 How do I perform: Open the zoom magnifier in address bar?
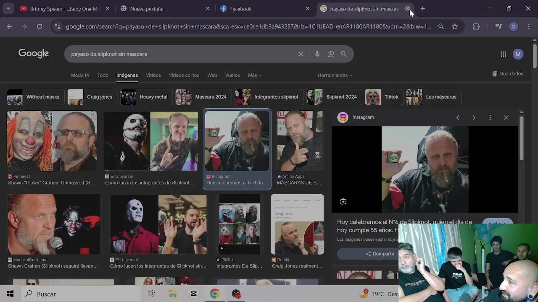(441, 26)
